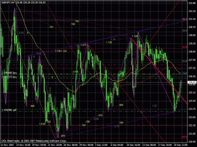This screenshot has height=147, width=197.
Task: Click the red 38.2 Fibonacci level label
Action: coord(185,19)
